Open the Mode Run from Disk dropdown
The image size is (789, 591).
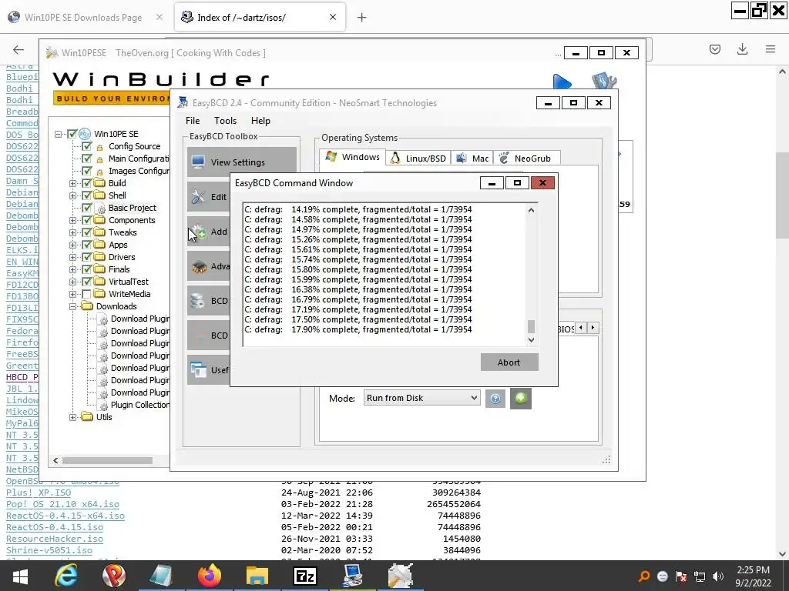pyautogui.click(x=421, y=398)
